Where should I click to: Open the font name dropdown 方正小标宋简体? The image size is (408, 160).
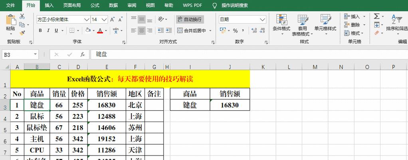click(x=87, y=20)
